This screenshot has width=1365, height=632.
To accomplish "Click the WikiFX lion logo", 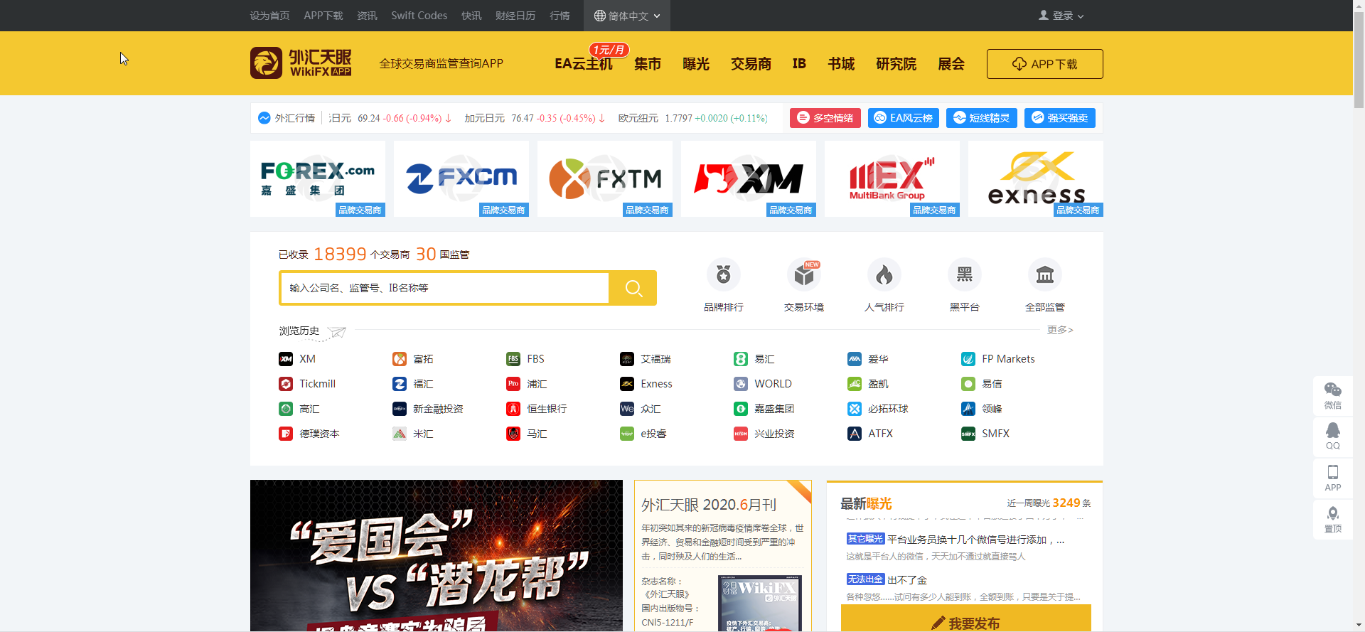I will coord(266,63).
